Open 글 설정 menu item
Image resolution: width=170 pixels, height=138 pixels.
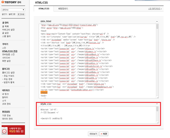coord(5,33)
